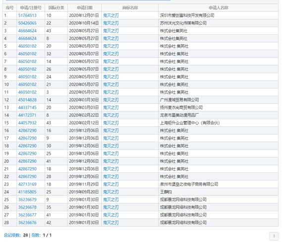This screenshot has height=244, width=284.
Task: Click the 商标名称 column header
Action: click(130, 8)
